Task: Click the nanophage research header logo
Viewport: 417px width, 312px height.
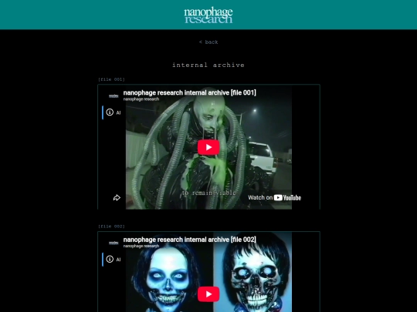Action: (208, 15)
